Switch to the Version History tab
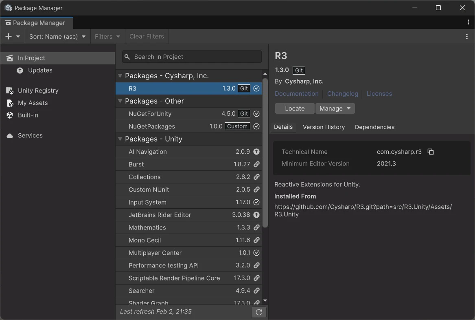 (x=324, y=127)
